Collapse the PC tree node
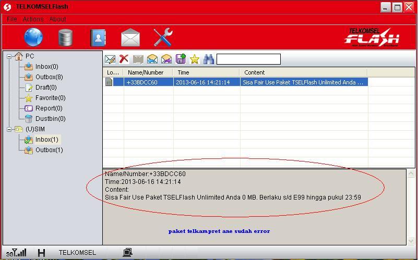The height and width of the screenshot is (260, 418). point(9,56)
